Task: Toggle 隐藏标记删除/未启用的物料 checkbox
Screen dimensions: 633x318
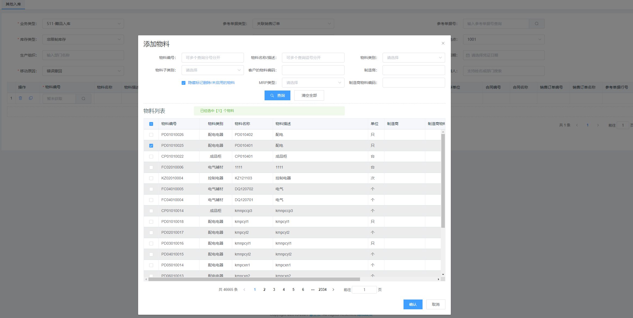Action: [184, 83]
